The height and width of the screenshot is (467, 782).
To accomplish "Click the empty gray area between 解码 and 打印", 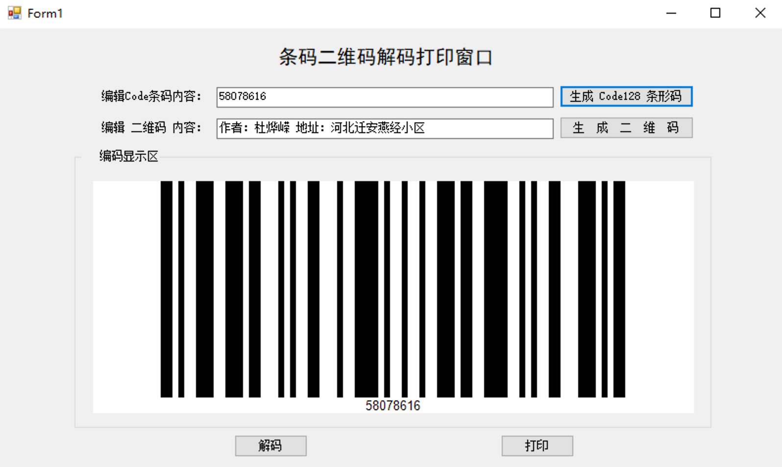I will pos(404,446).
